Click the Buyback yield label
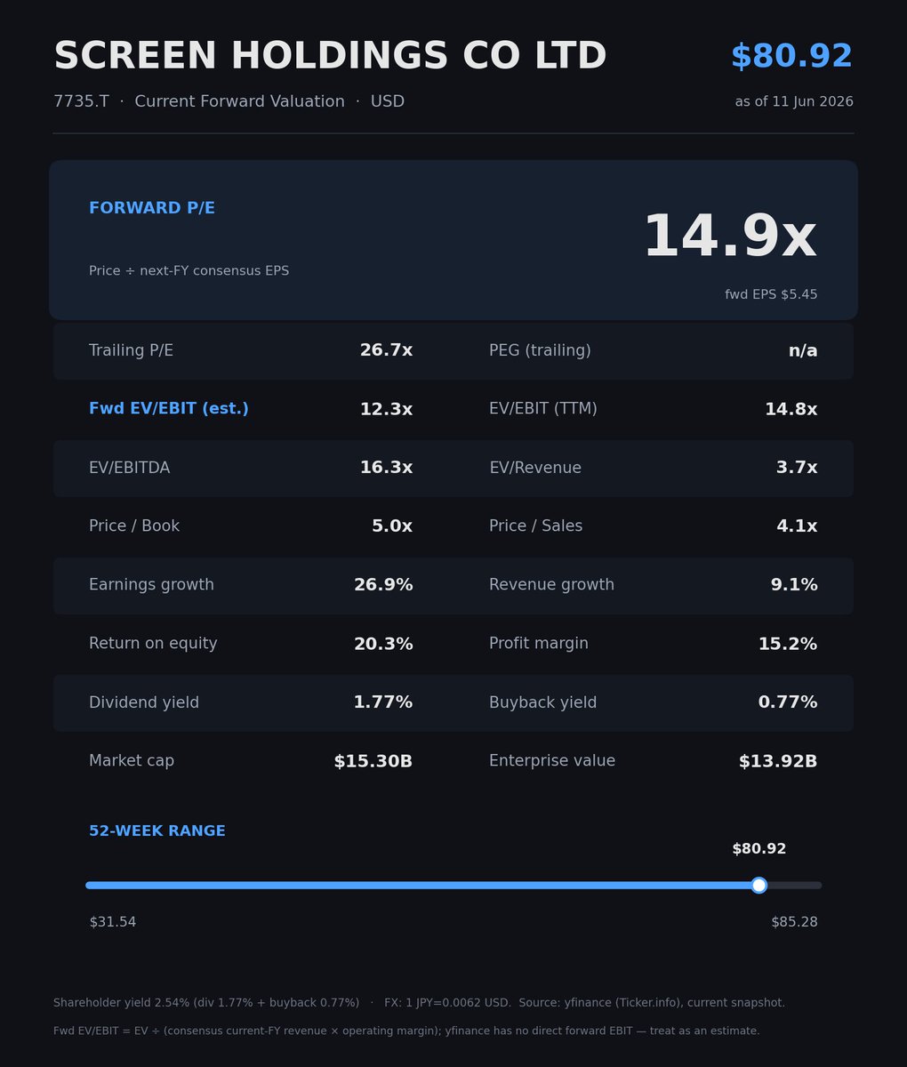This screenshot has width=907, height=1067. click(543, 702)
